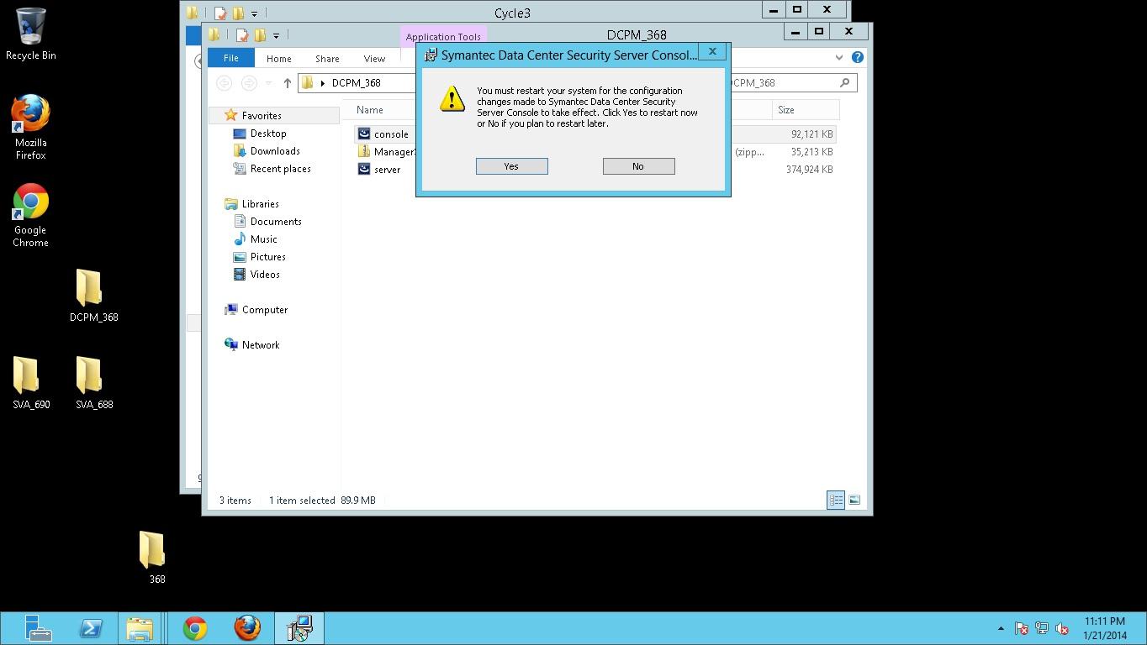This screenshot has height=645, width=1147.
Task: Click the network status tray icon
Action: click(1042, 628)
